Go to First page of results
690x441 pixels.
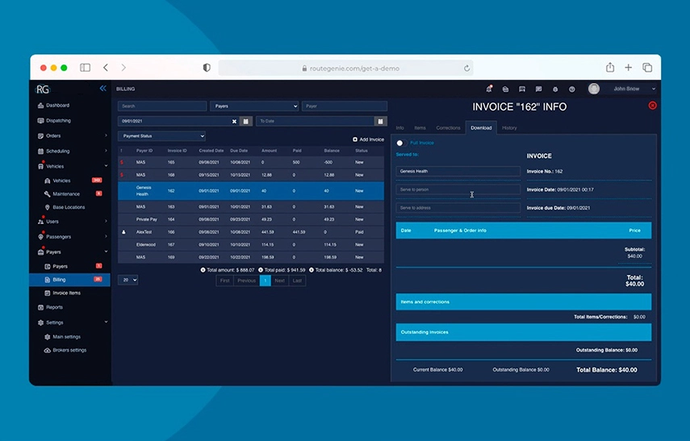click(x=225, y=281)
